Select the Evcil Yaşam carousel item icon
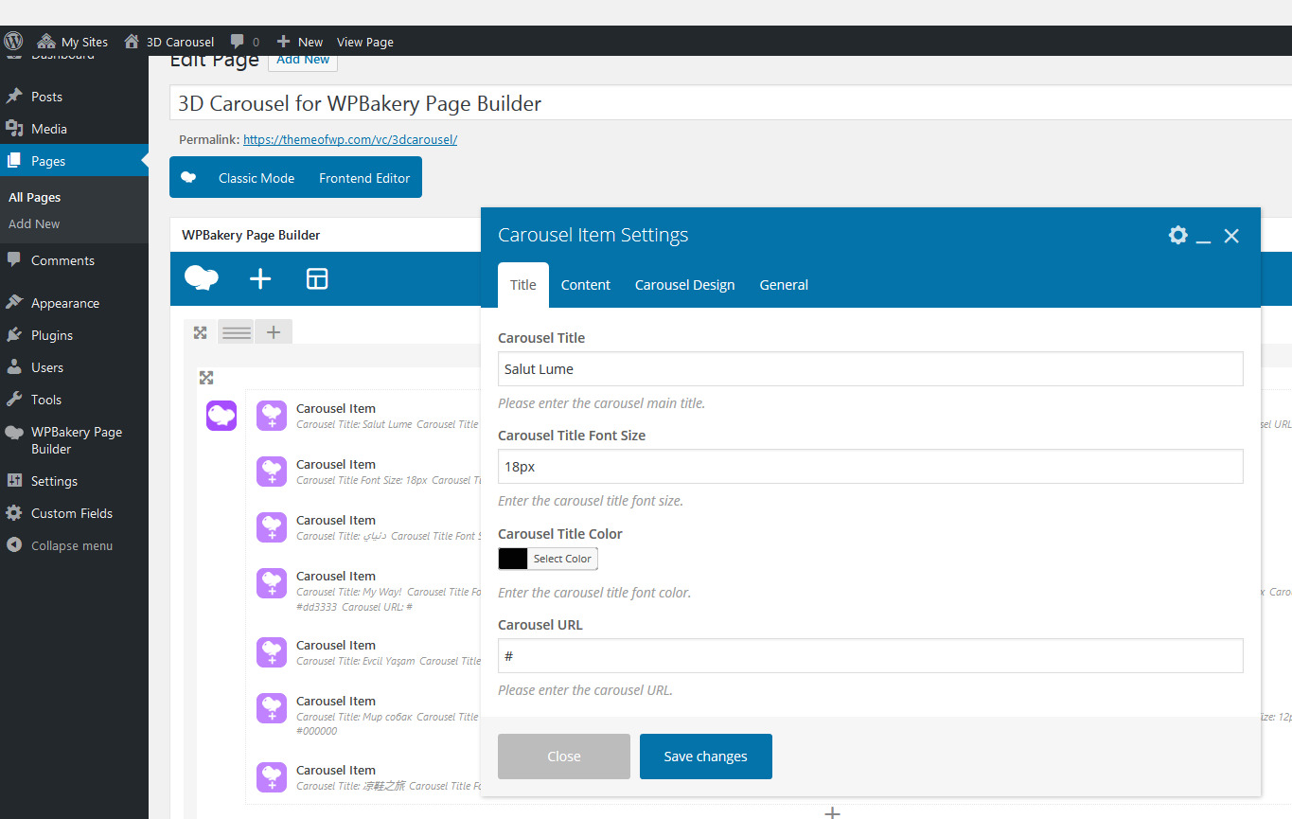Viewport: 1292px width, 819px height. pyautogui.click(x=272, y=652)
